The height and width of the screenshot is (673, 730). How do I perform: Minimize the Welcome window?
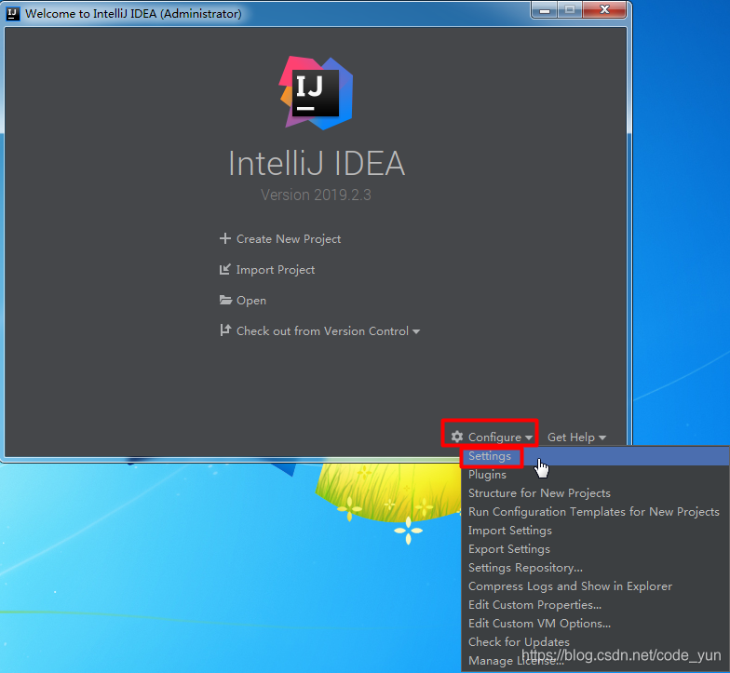tap(544, 9)
